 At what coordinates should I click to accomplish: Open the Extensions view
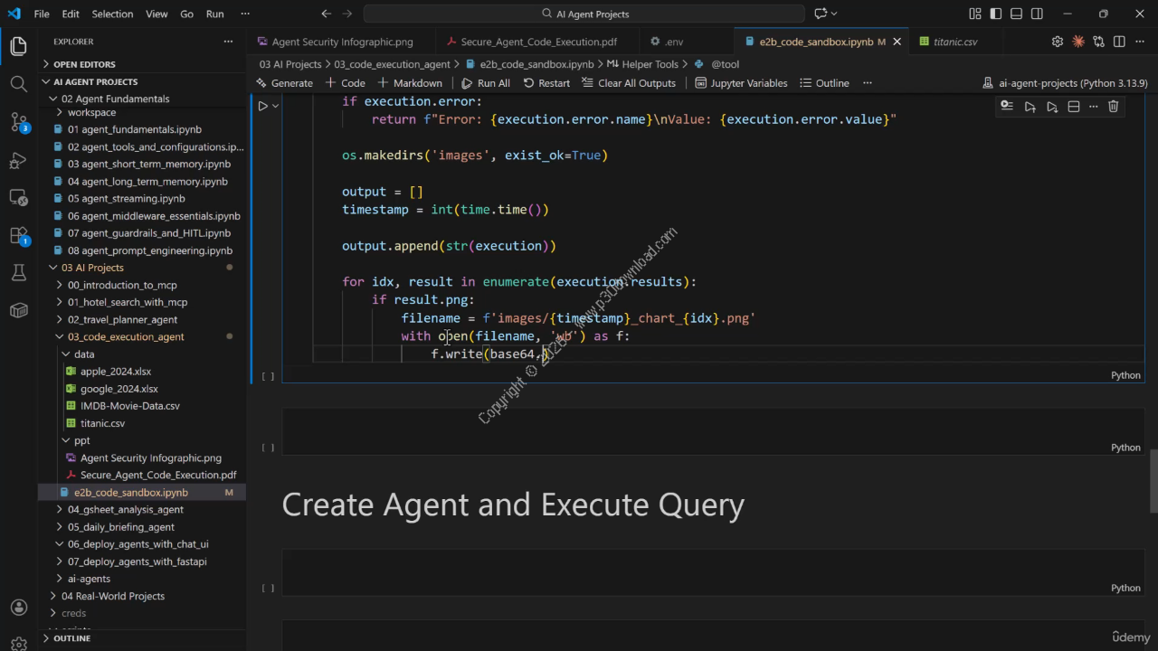click(x=18, y=235)
